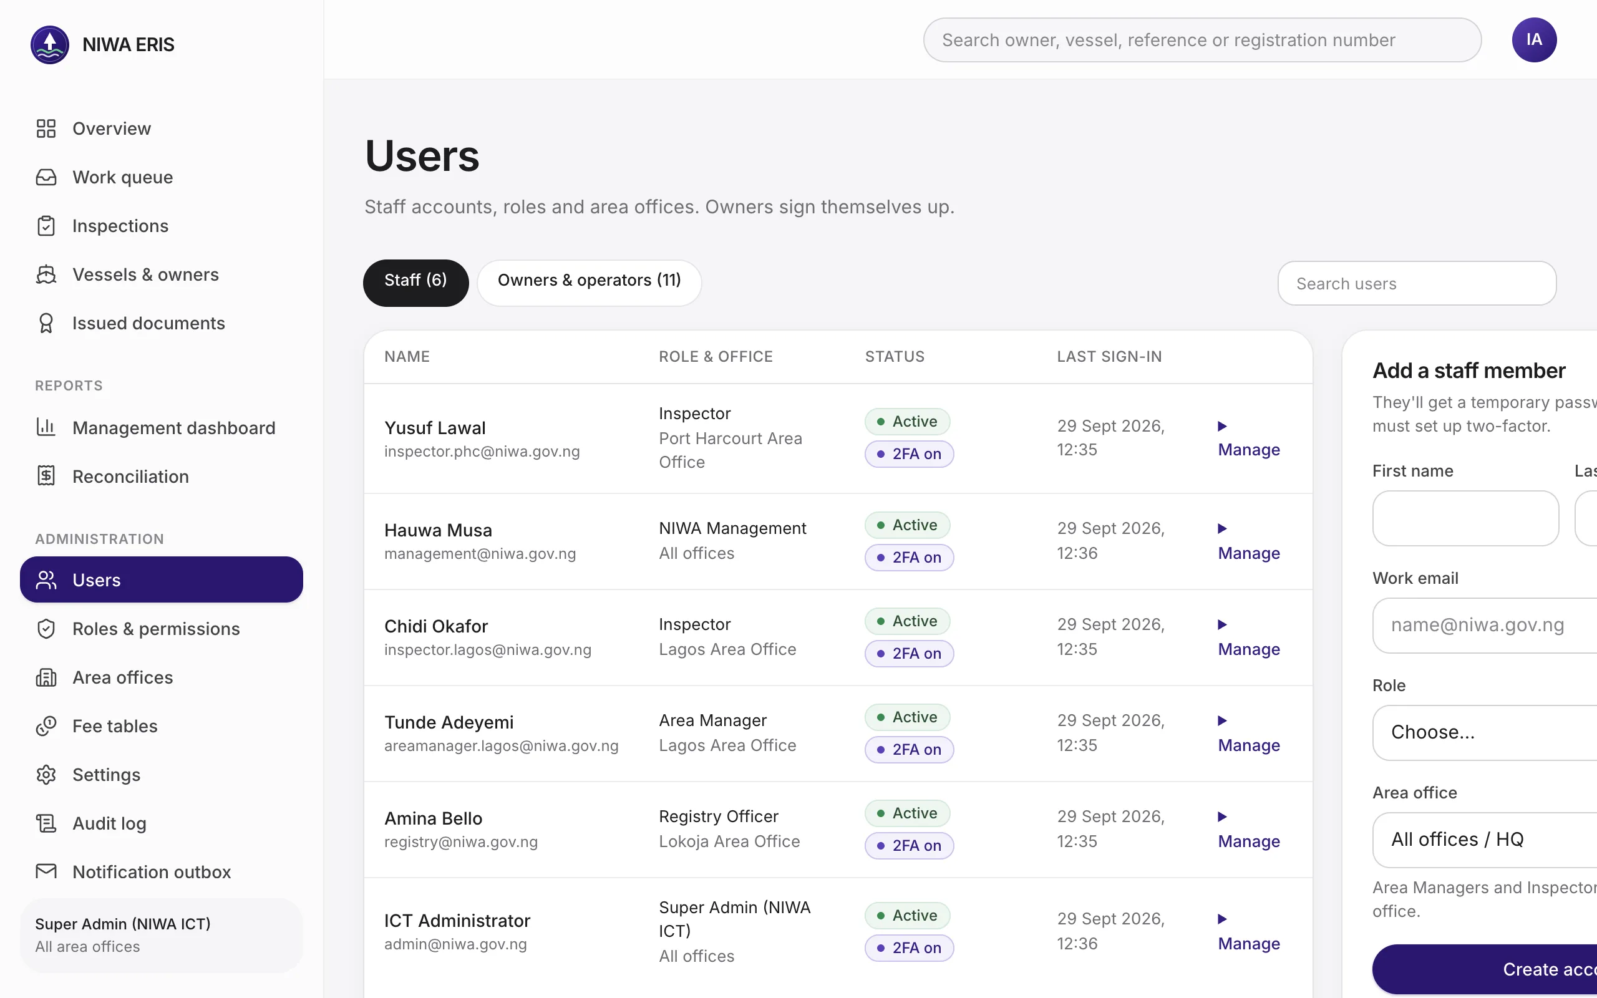1597x998 pixels.
Task: Click the First name input
Action: click(1465, 518)
